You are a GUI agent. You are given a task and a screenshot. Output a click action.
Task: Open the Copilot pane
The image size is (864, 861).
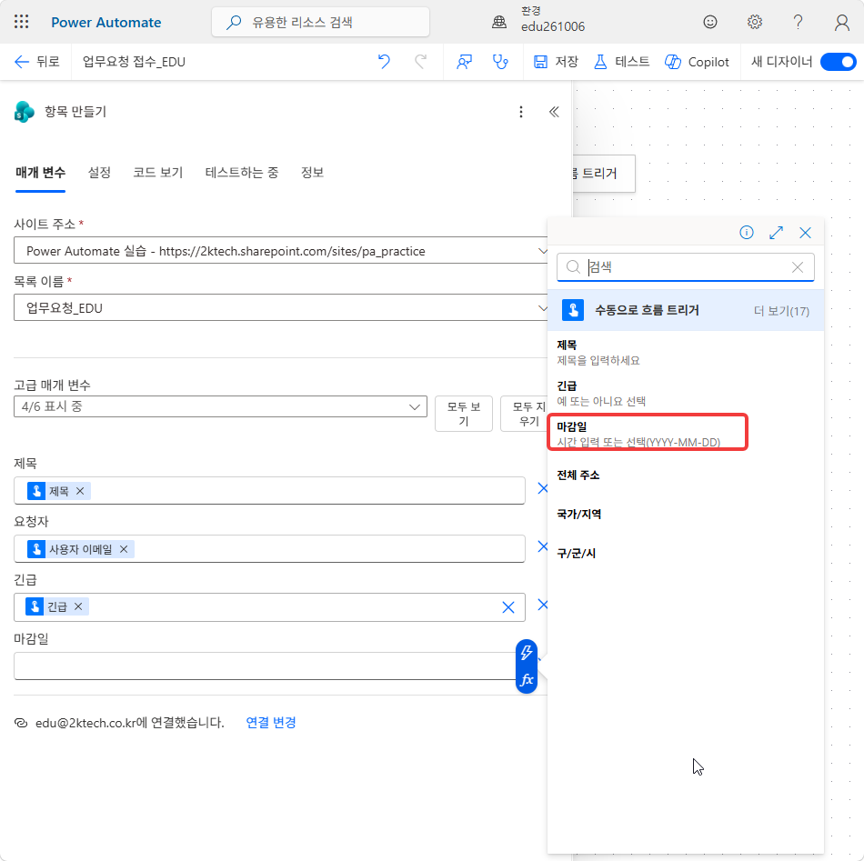pos(697,62)
